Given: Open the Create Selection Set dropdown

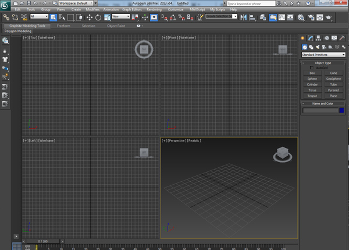Looking at the screenshot, I should coord(221,16).
